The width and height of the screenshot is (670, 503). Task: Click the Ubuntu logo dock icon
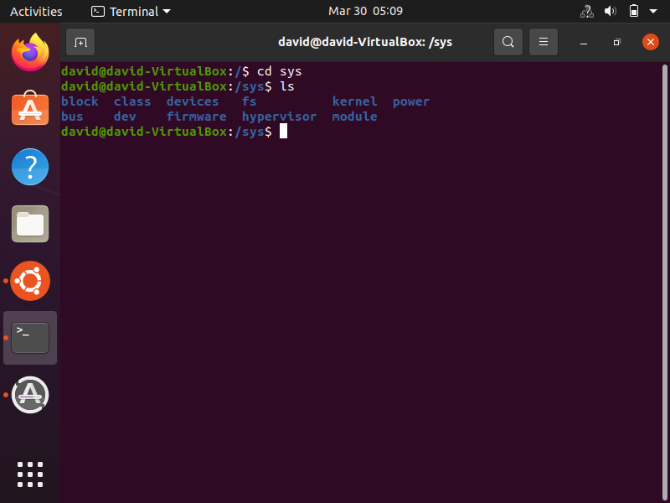[x=30, y=281]
